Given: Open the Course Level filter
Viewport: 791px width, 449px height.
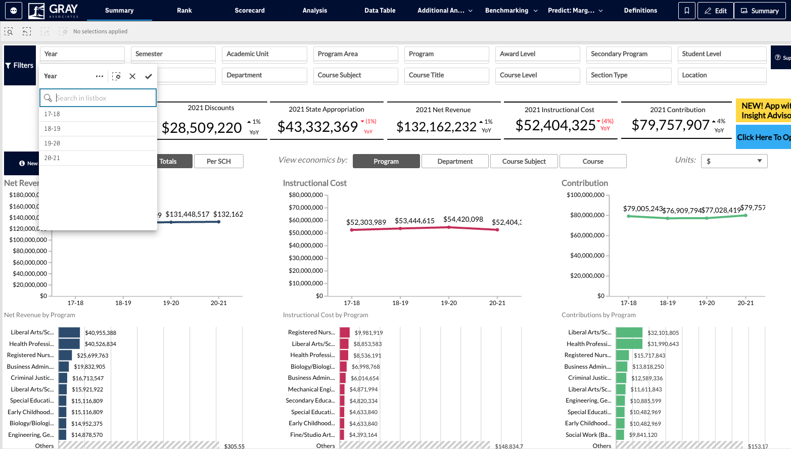Looking at the screenshot, I should tap(538, 75).
